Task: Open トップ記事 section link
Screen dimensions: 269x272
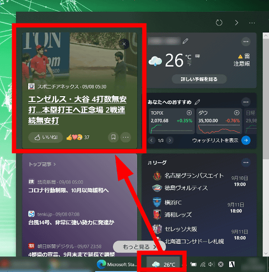Action: [x=42, y=164]
